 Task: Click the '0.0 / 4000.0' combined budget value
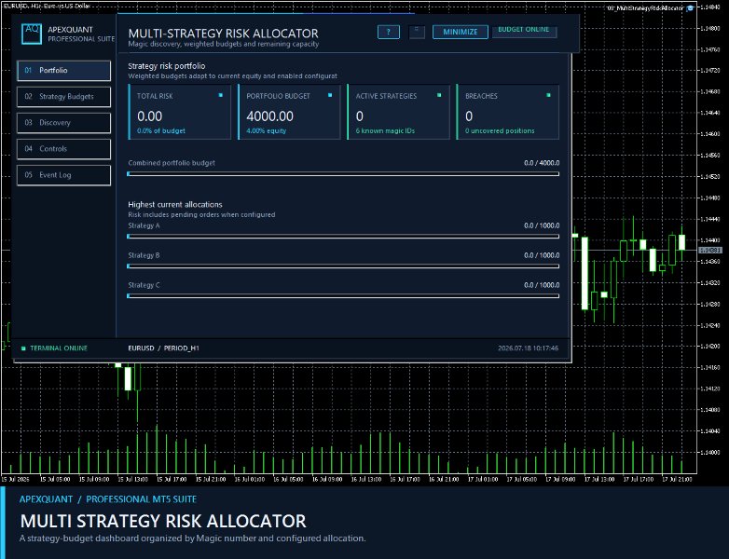pyautogui.click(x=542, y=163)
